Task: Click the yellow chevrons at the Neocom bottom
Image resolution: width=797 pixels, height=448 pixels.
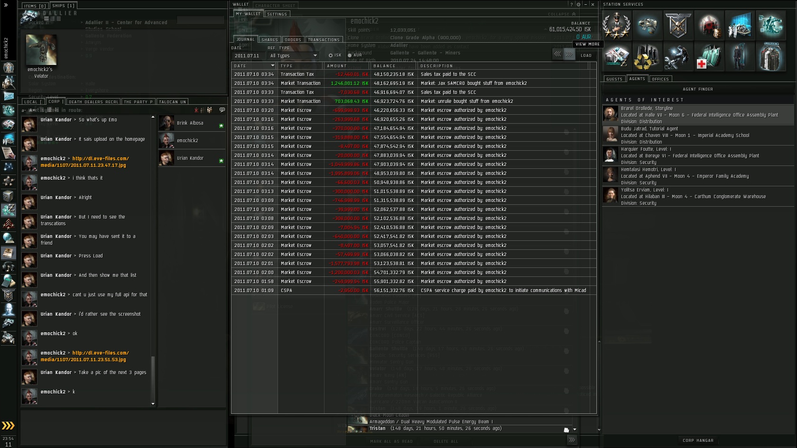Action: [x=8, y=425]
